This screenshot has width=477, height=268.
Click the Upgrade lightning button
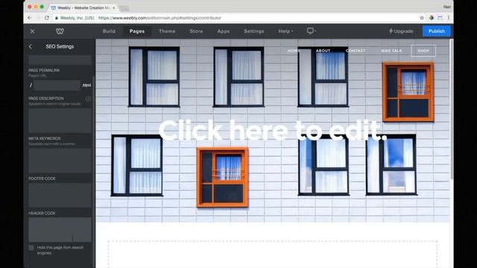[401, 31]
